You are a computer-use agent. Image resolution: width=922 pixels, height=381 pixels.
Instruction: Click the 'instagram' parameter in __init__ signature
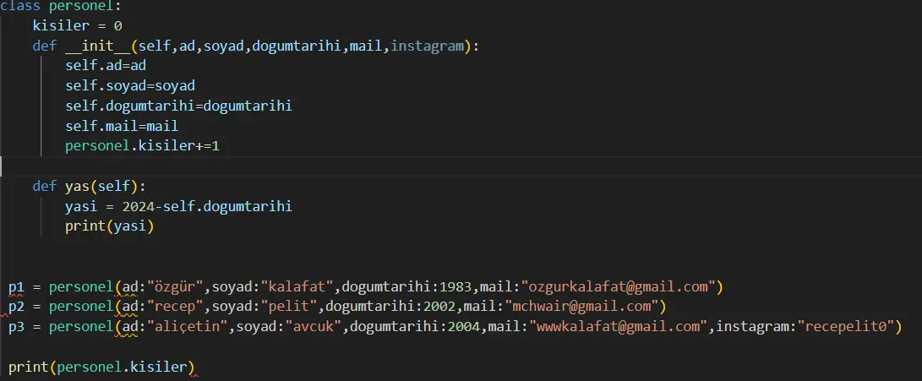tap(427, 46)
